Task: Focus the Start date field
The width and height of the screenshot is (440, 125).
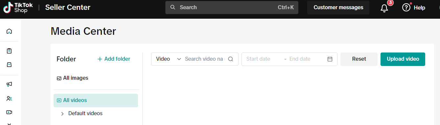Action: [x=263, y=59]
